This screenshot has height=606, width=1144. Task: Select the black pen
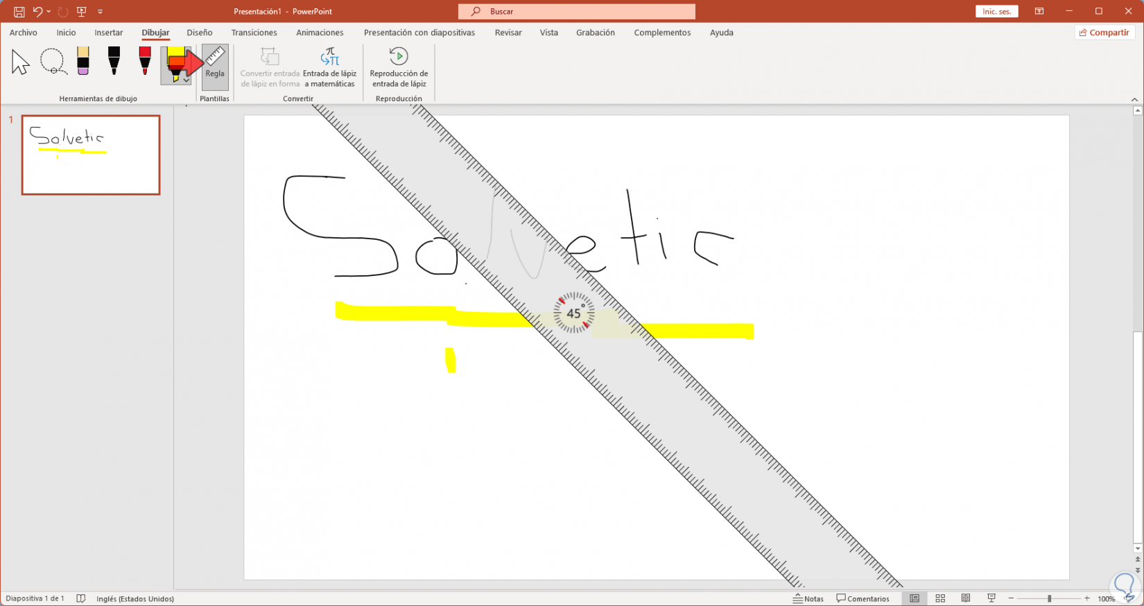coord(114,61)
